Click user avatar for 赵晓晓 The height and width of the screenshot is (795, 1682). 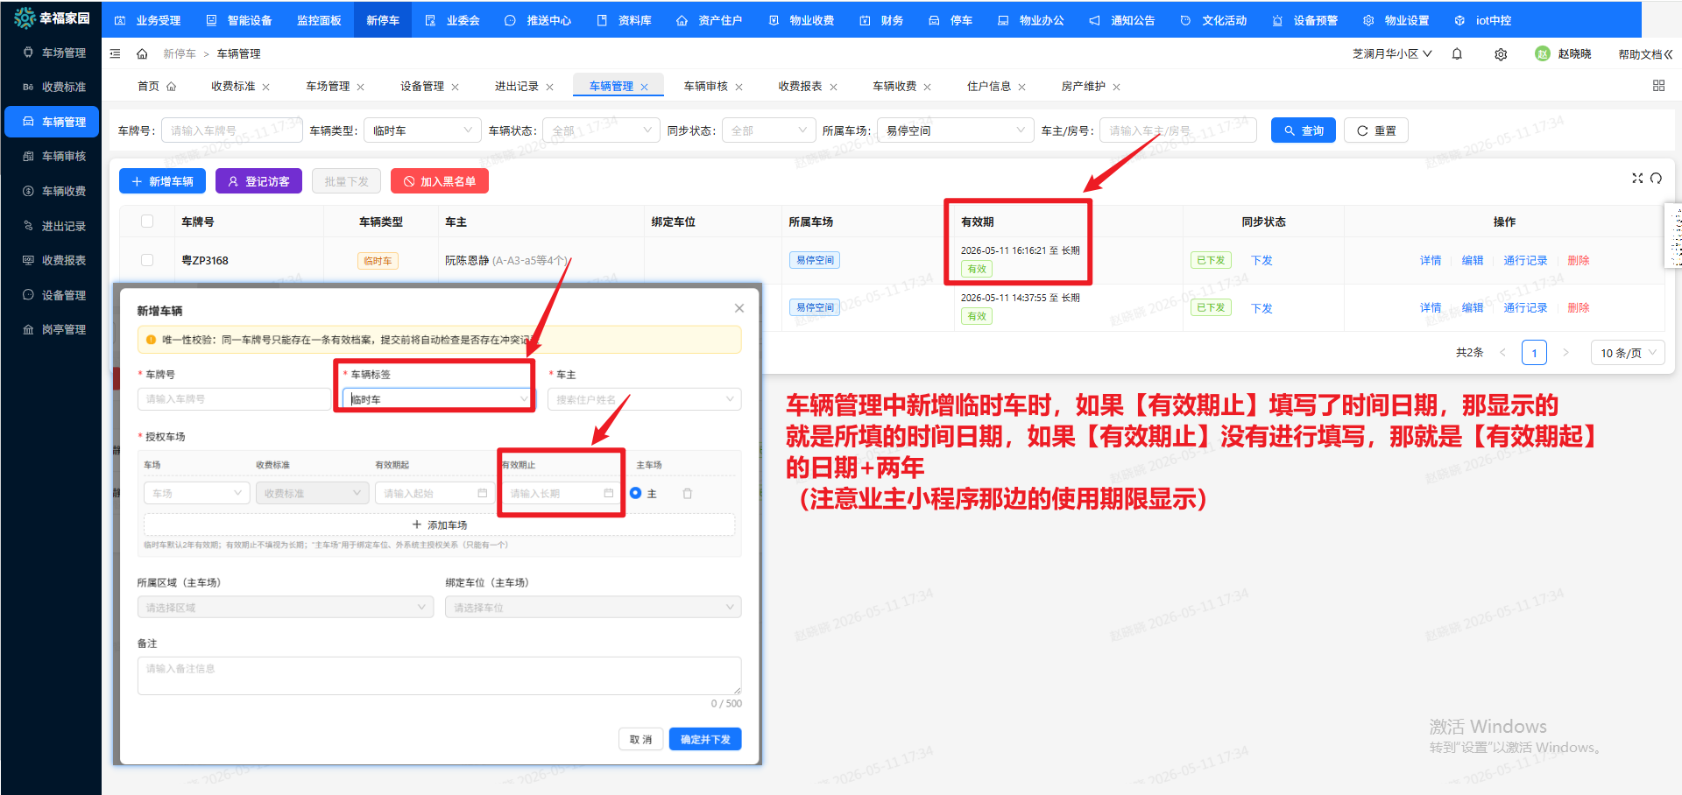click(x=1543, y=53)
